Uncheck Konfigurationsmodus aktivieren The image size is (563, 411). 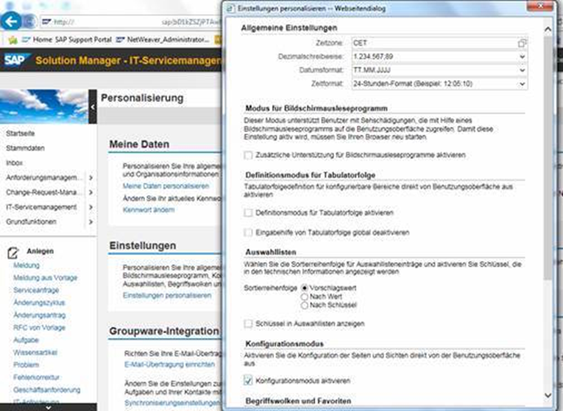point(248,381)
